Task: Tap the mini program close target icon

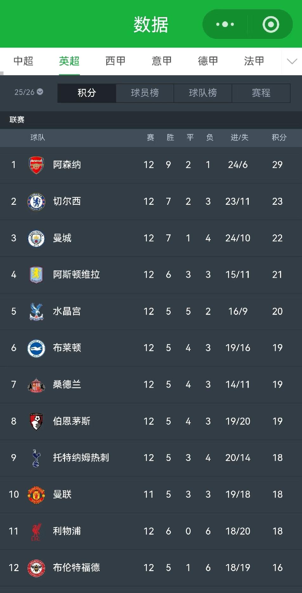Action: 271,24
